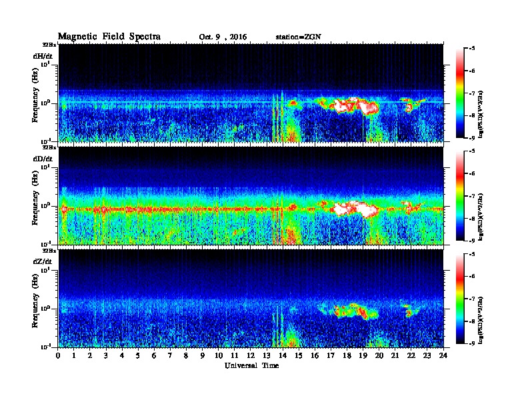Viewport: 528px width, 408px height.
Task: Click hour 19 on the time axis
Action: pyautogui.click(x=363, y=355)
